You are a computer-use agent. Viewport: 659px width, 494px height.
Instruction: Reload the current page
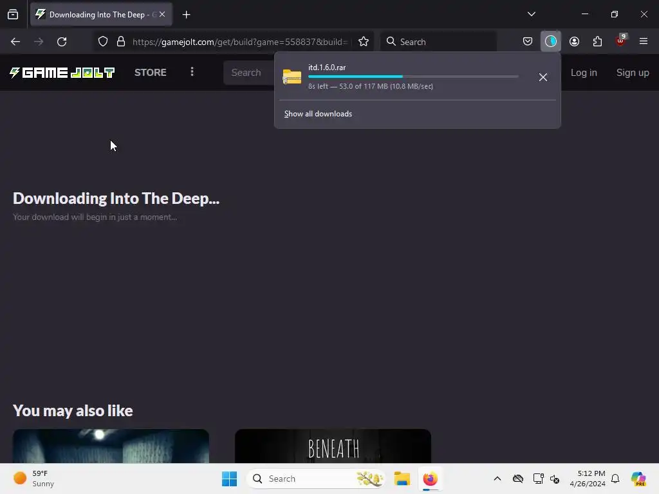[x=62, y=42]
